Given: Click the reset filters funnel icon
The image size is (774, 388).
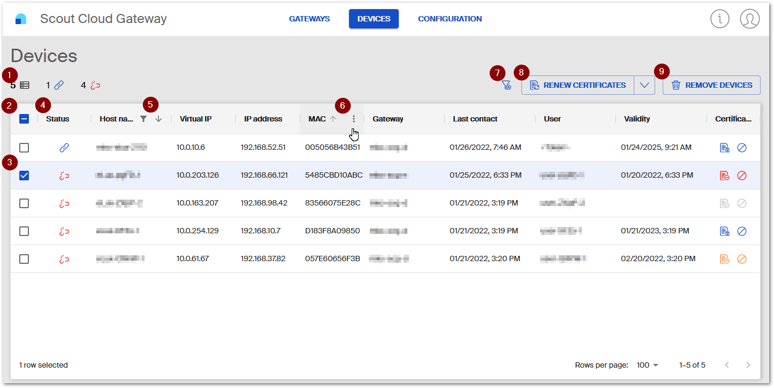Looking at the screenshot, I should point(506,85).
